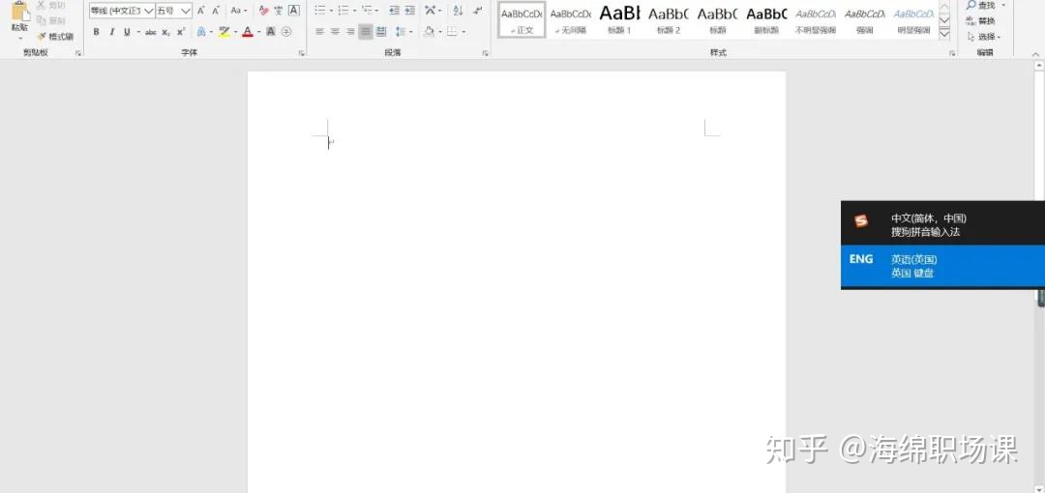The height and width of the screenshot is (493, 1045).
Task: Click the Increase Indent icon
Action: (410, 11)
